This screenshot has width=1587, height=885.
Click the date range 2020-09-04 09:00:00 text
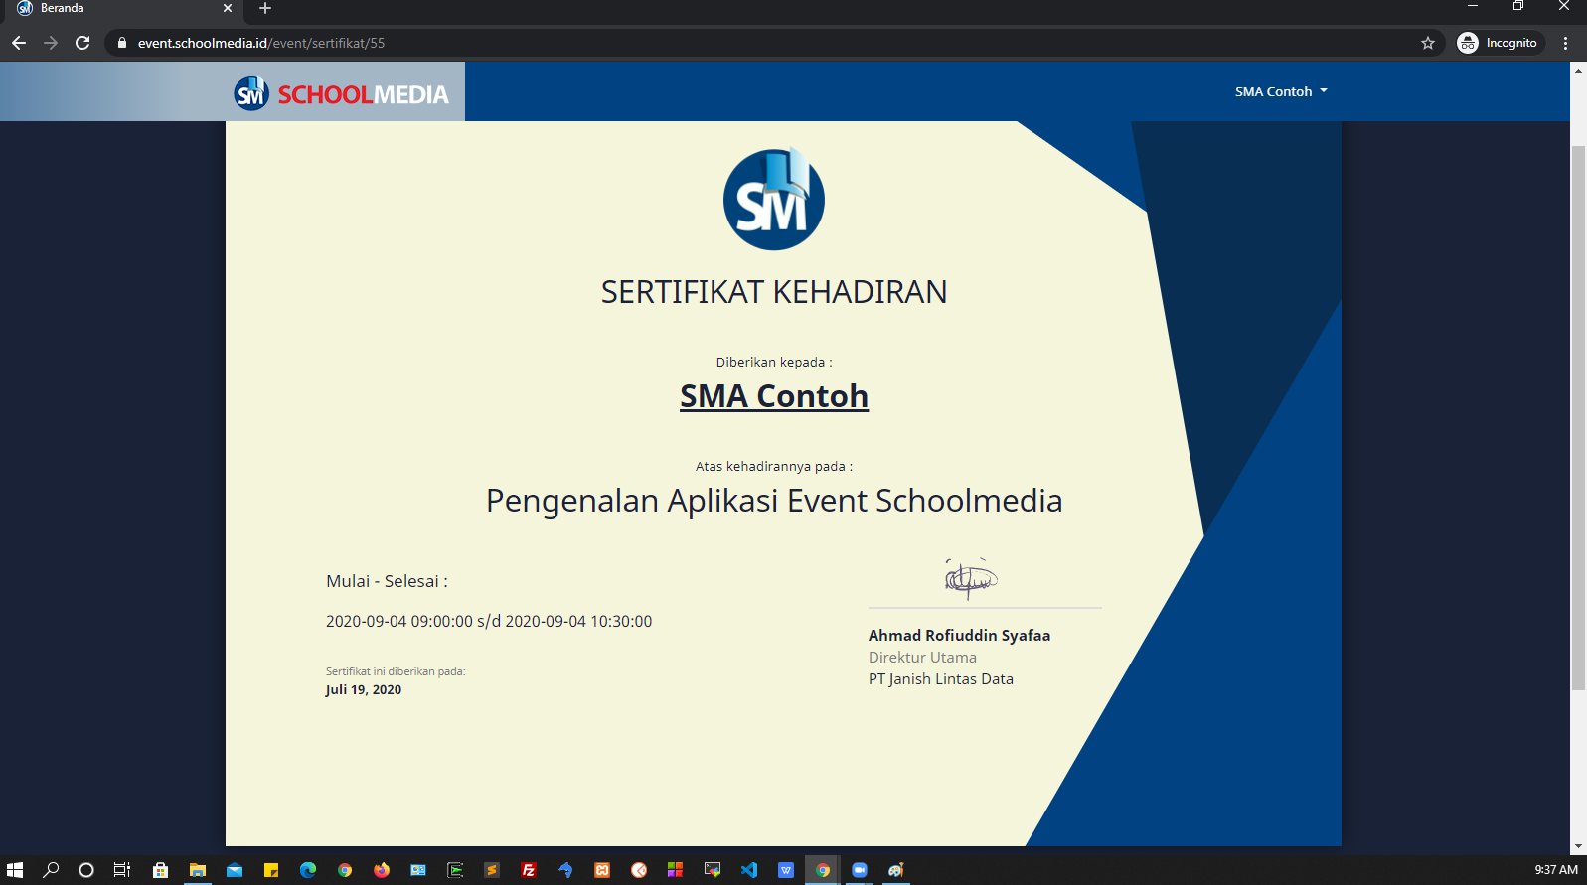click(489, 621)
